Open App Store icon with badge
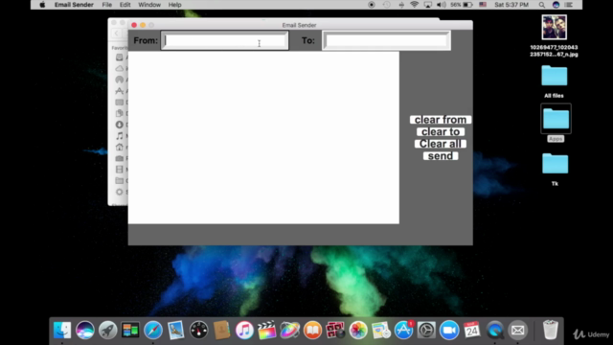The height and width of the screenshot is (345, 613). point(403,330)
